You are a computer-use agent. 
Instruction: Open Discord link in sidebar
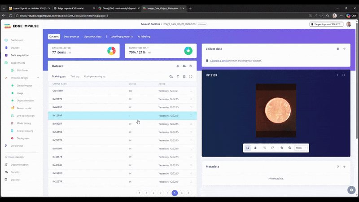[x=15, y=180]
